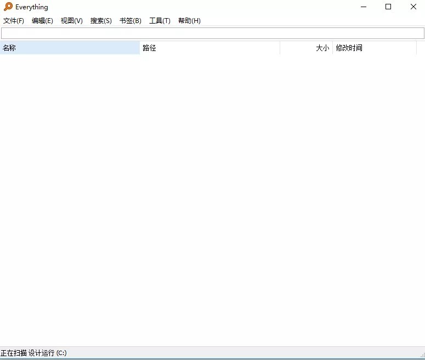
Task: Open the 帮助(H) menu
Action: click(189, 21)
